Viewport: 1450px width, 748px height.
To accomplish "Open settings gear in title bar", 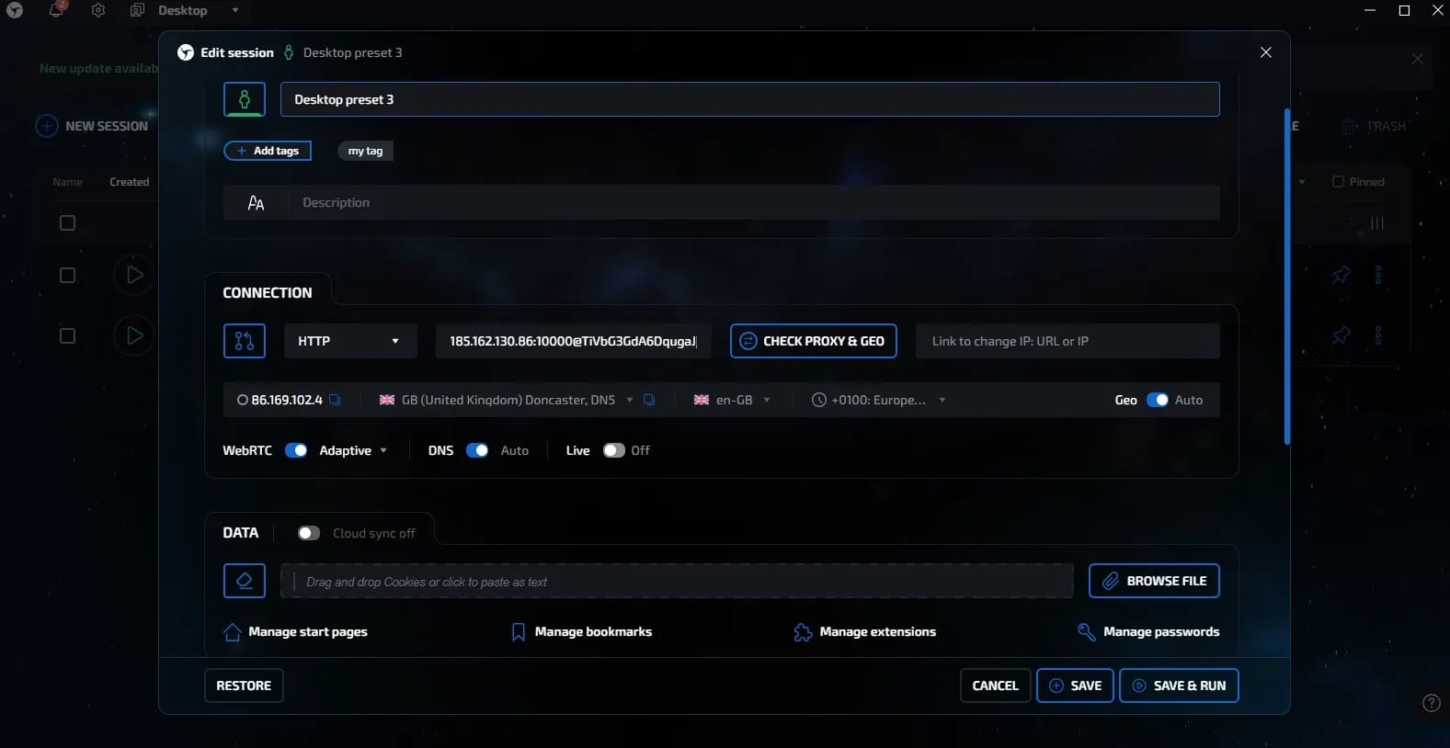I will [98, 10].
